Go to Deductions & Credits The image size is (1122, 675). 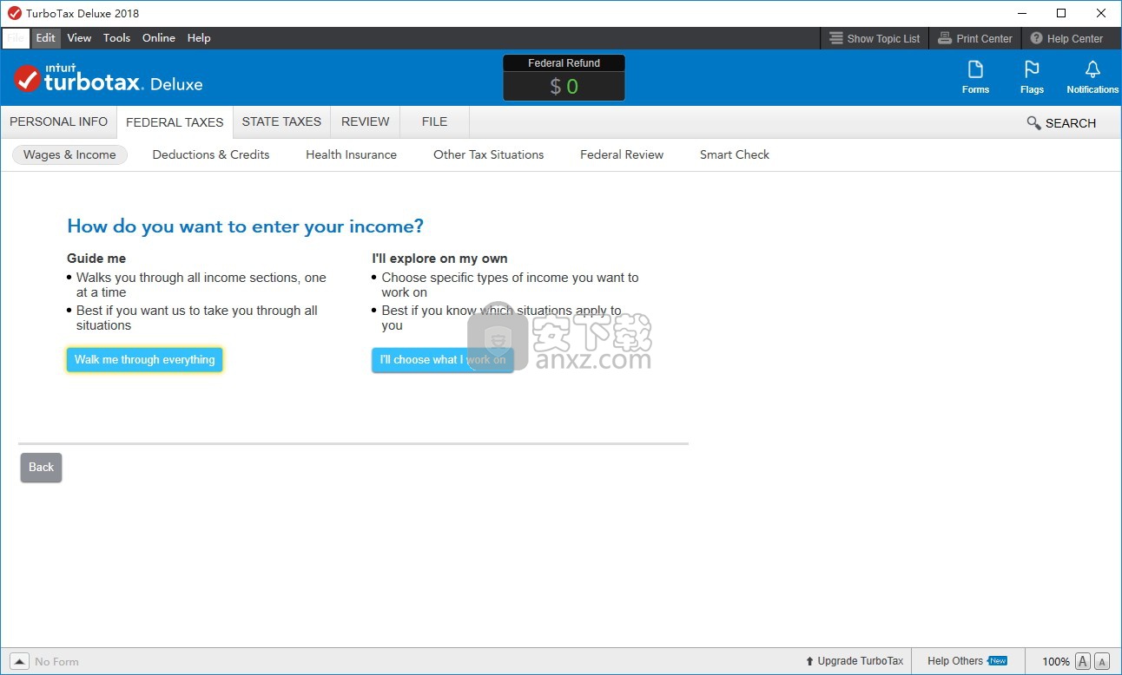[211, 154]
